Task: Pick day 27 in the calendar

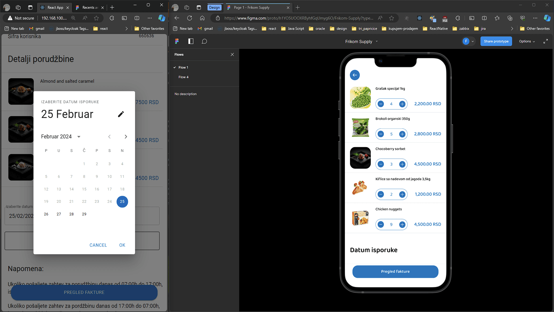Action: pyautogui.click(x=59, y=214)
